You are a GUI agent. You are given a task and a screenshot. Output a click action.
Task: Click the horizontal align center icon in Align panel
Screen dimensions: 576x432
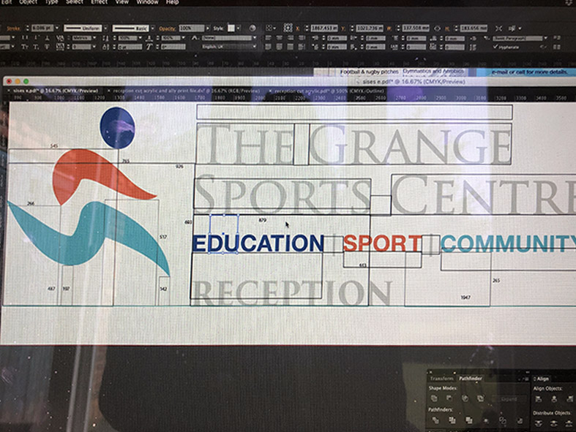click(x=554, y=399)
